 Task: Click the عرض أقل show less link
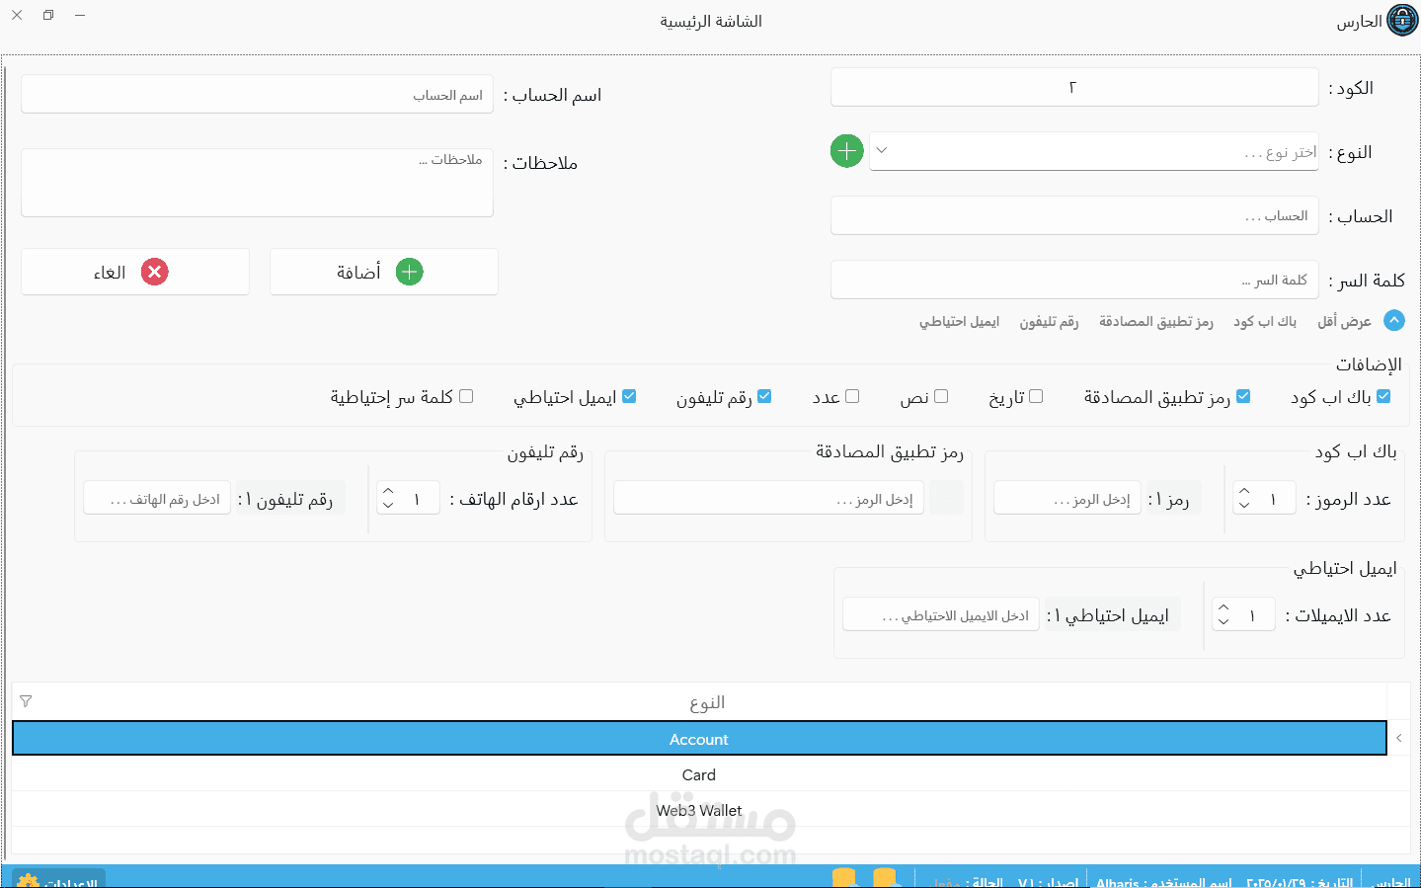tap(1344, 321)
